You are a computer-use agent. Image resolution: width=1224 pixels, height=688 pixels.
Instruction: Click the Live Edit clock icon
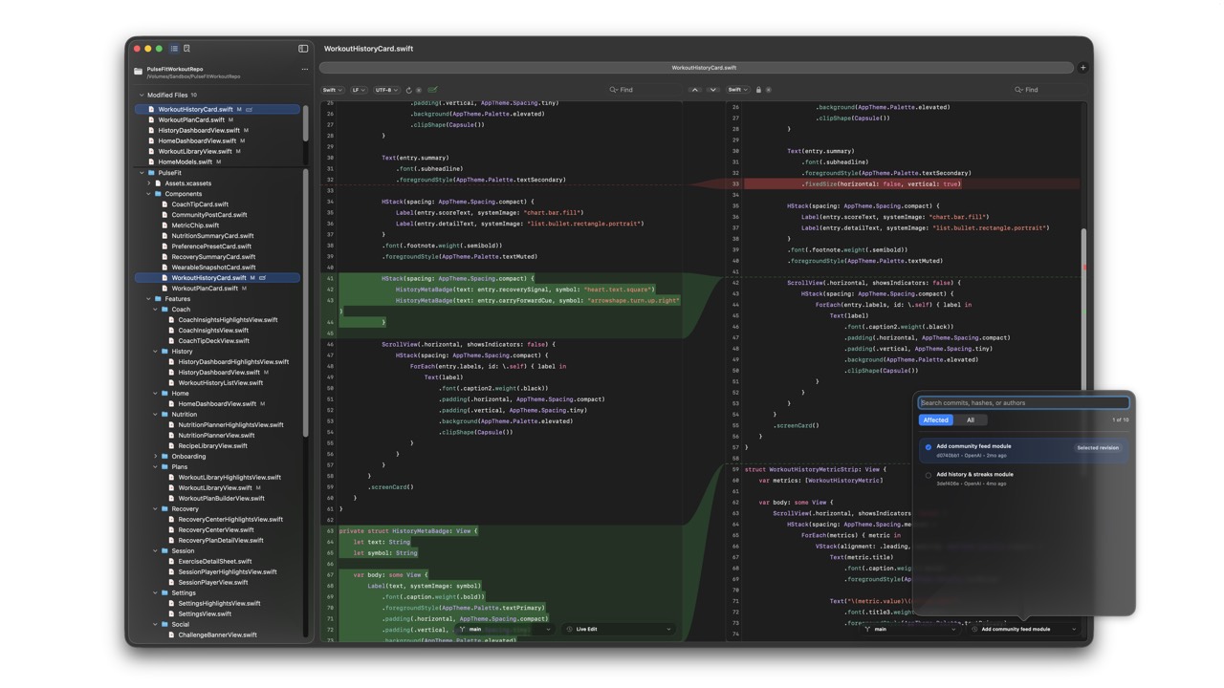pos(570,630)
